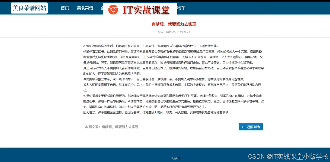The image size is (330, 162).
Task: Click the paragraph starting 首先要学习独立思考
Action: tap(165, 79)
